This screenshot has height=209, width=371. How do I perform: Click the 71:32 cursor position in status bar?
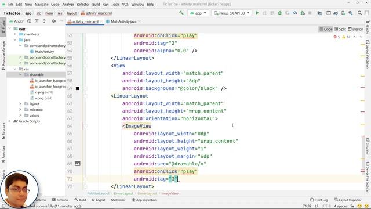pos(307,206)
